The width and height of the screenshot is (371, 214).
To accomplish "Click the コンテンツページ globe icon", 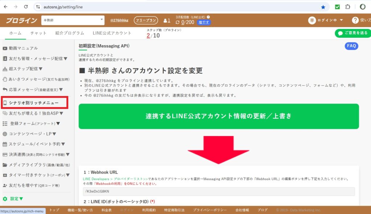I will coord(5,134).
